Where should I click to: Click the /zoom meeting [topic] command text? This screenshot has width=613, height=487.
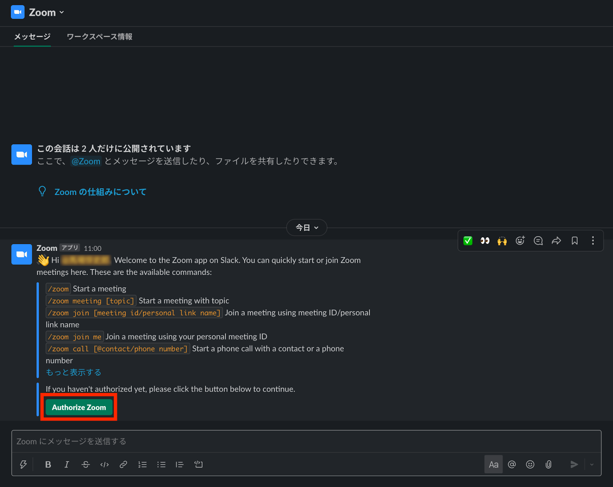pyautogui.click(x=91, y=301)
